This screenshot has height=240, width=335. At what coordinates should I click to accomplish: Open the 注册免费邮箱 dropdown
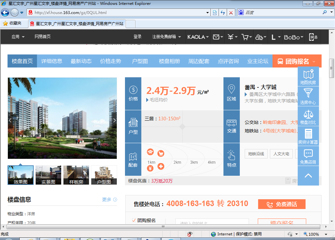pos(166,37)
